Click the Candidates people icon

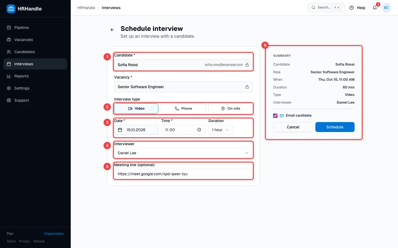point(9,52)
